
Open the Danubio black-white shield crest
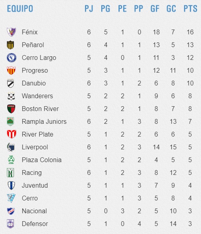tap(10, 83)
